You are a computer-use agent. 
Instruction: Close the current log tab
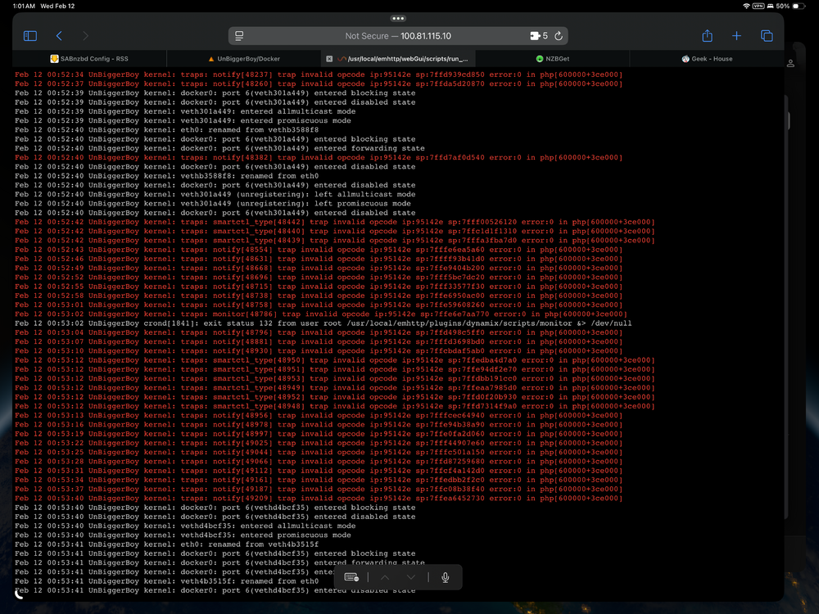click(x=329, y=59)
